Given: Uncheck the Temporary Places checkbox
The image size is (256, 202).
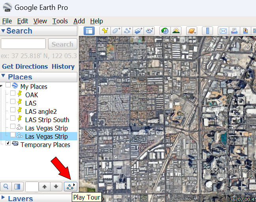Looking at the screenshot, I should coord(8,143).
